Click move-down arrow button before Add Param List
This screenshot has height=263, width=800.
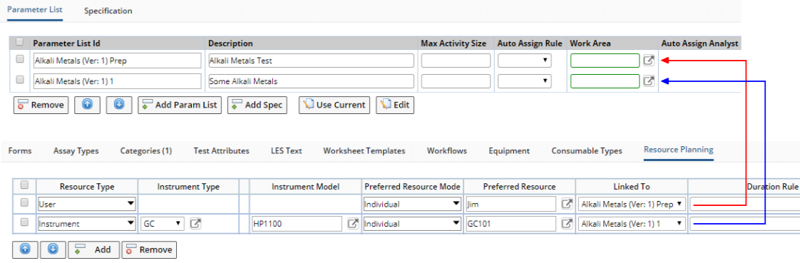click(119, 105)
